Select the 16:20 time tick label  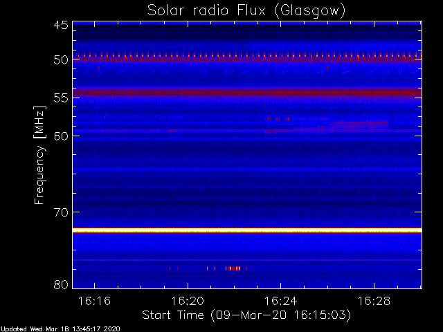(x=188, y=301)
